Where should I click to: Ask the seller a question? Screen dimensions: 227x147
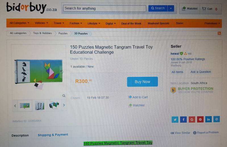[201, 72]
